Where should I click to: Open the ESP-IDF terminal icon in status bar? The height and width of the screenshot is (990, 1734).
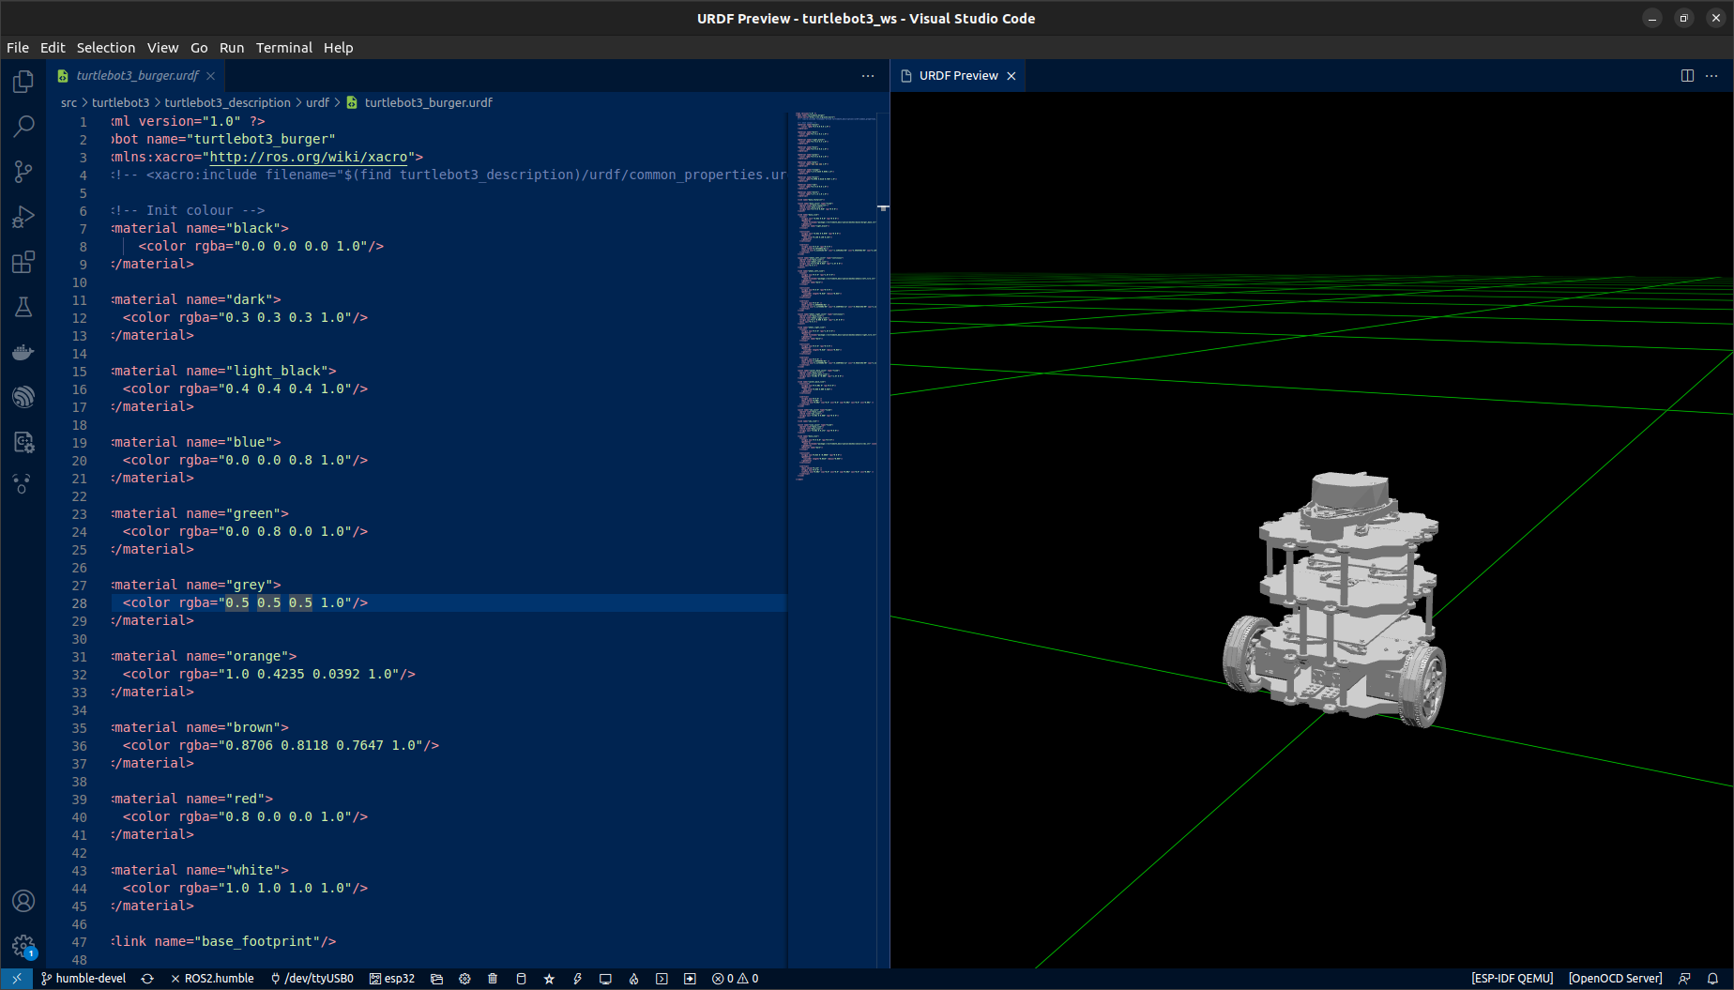(662, 979)
